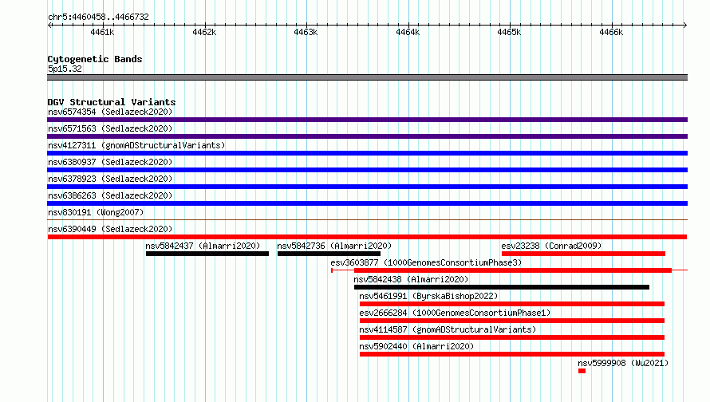Click the 4464k ruler tick label
This screenshot has width=710, height=402.
coord(408,32)
